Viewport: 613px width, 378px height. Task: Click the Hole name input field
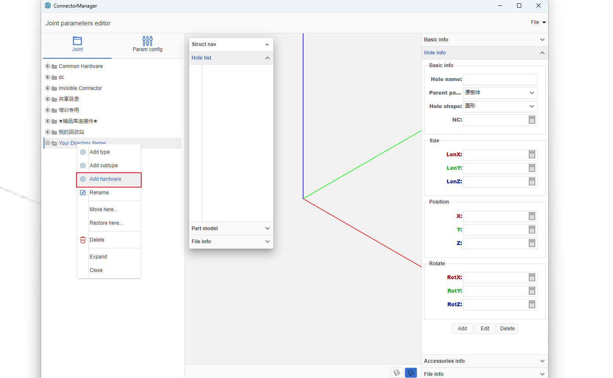(500, 79)
